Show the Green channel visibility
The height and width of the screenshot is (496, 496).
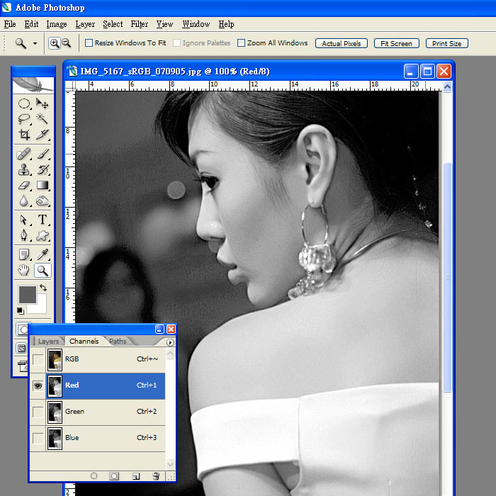pyautogui.click(x=38, y=412)
